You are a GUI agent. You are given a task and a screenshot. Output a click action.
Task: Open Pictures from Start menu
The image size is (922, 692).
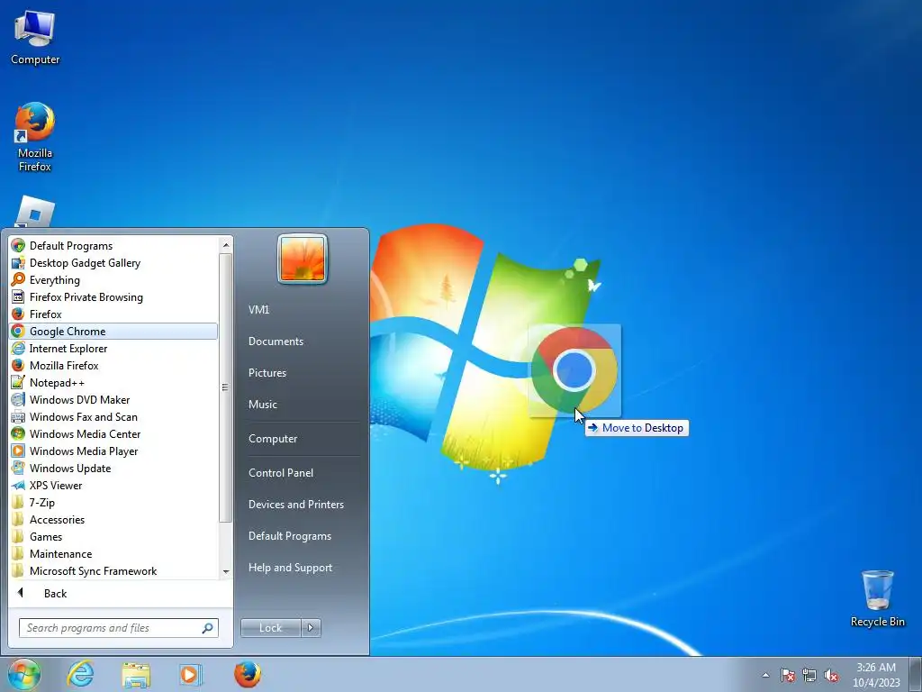(x=267, y=373)
